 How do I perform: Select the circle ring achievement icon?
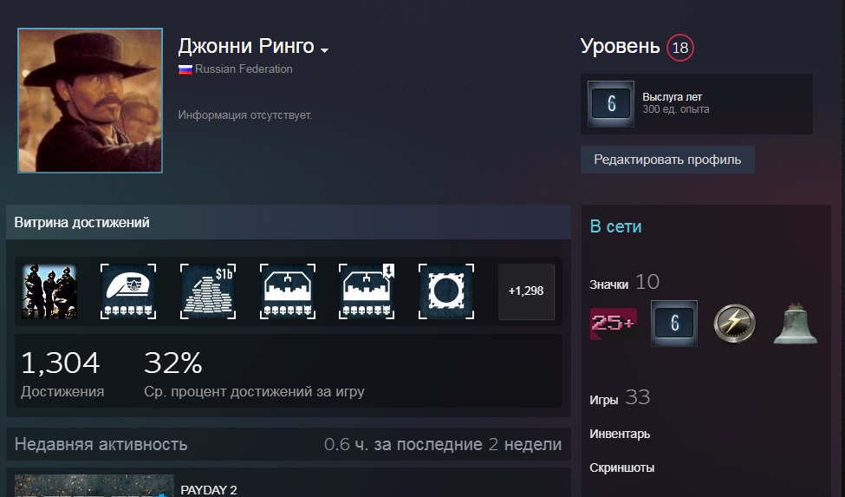click(x=446, y=291)
